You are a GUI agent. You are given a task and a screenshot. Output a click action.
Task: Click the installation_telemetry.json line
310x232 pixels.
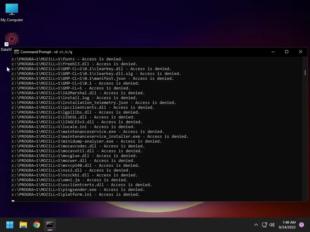tap(94, 103)
